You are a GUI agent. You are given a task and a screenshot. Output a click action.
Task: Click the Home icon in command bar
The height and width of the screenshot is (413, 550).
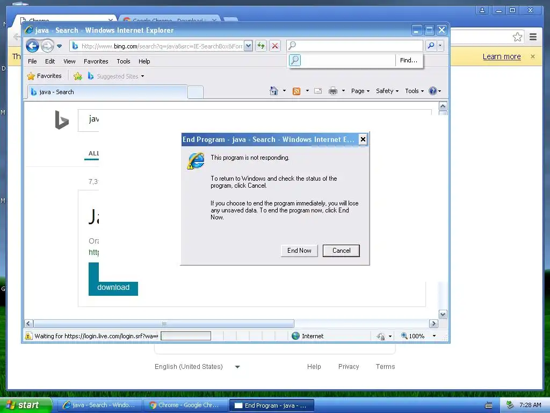point(273,91)
